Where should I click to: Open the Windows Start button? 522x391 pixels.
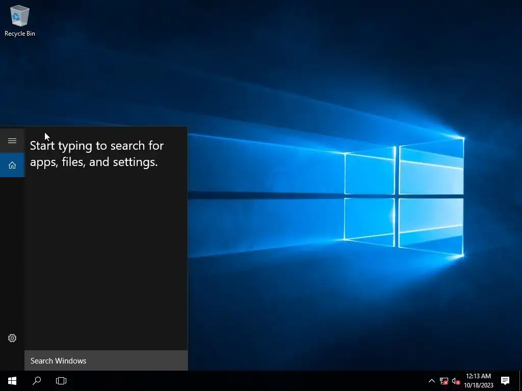pos(12,381)
